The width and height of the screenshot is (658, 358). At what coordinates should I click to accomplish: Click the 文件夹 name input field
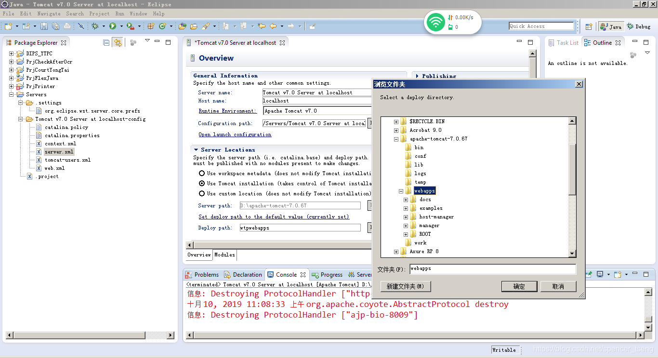pyautogui.click(x=492, y=269)
